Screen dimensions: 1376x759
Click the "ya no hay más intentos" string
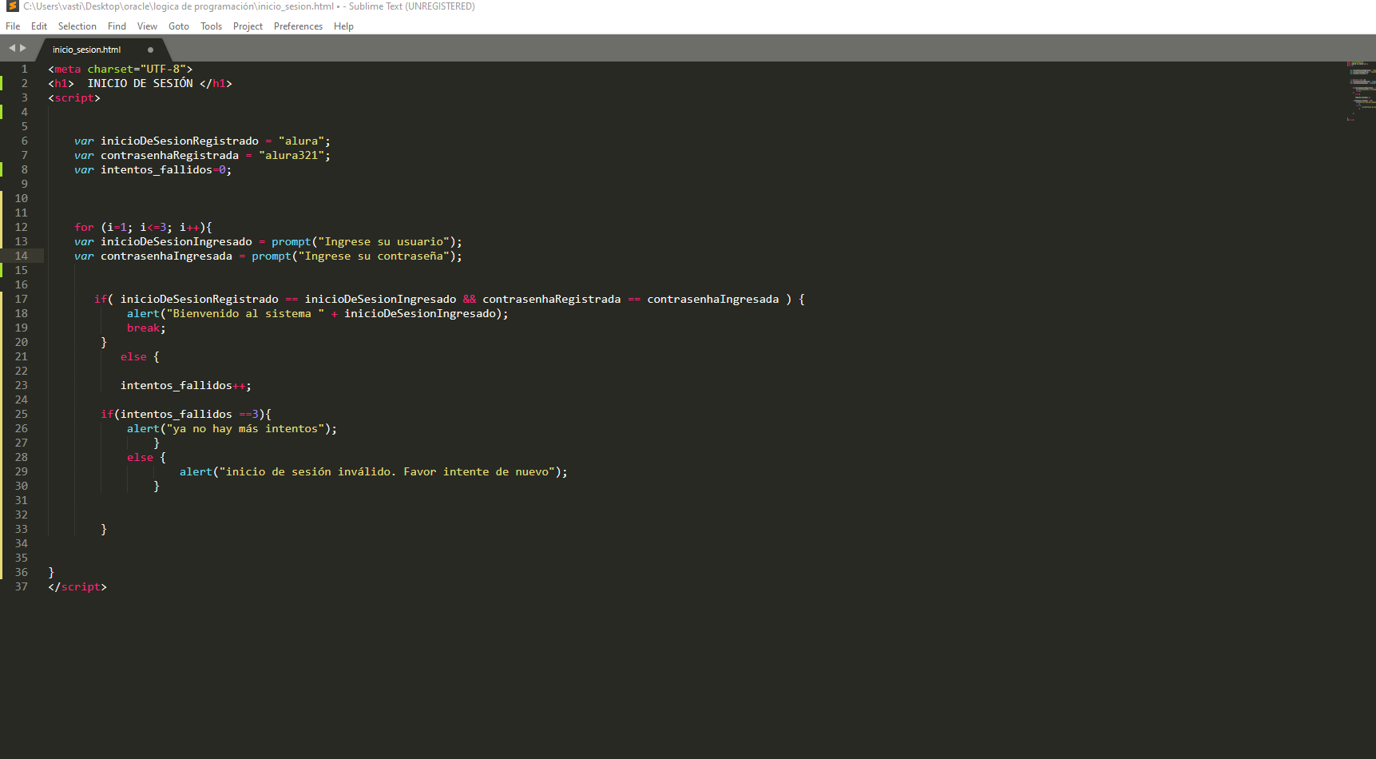coord(245,428)
